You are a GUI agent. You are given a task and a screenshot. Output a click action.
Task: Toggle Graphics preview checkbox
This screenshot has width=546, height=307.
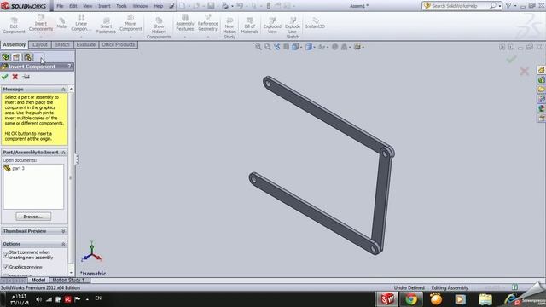(6, 267)
